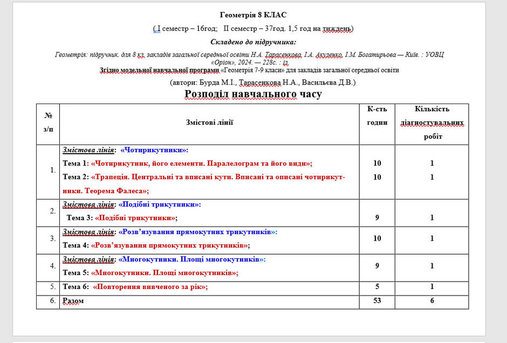Click the 'Змістові лінії' column header
Image resolution: width=507 pixels, height=343 pixels.
coord(209,122)
